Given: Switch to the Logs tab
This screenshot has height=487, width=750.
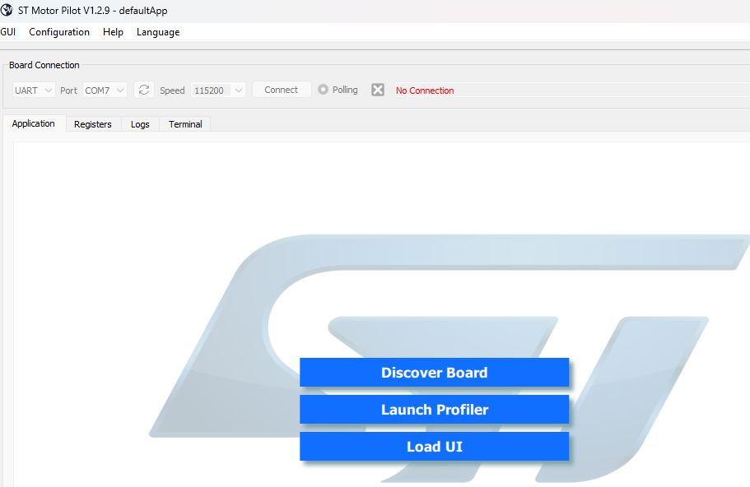Looking at the screenshot, I should click(x=140, y=124).
